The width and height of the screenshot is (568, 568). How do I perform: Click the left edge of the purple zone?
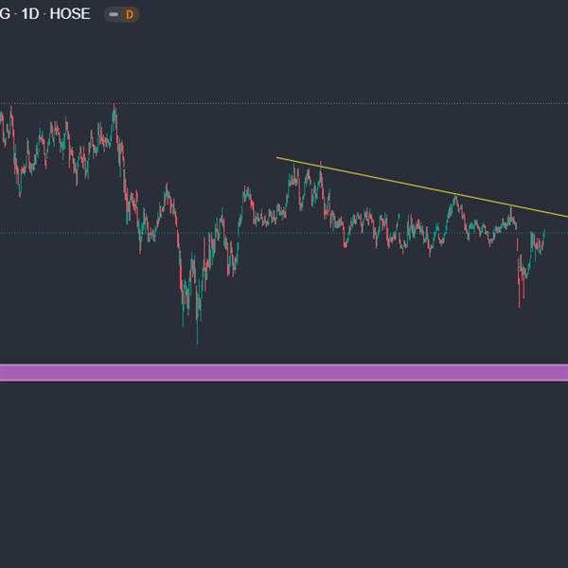pos(2,373)
